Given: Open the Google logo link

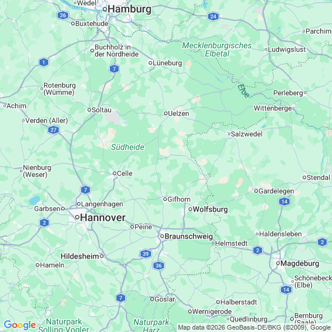Looking at the screenshot, I should click(x=20, y=325).
